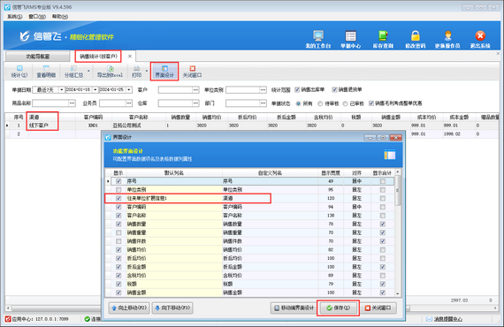The width and height of the screenshot is (504, 327).
Task: Click the 修改密码 padlock icon
Action: tap(416, 35)
